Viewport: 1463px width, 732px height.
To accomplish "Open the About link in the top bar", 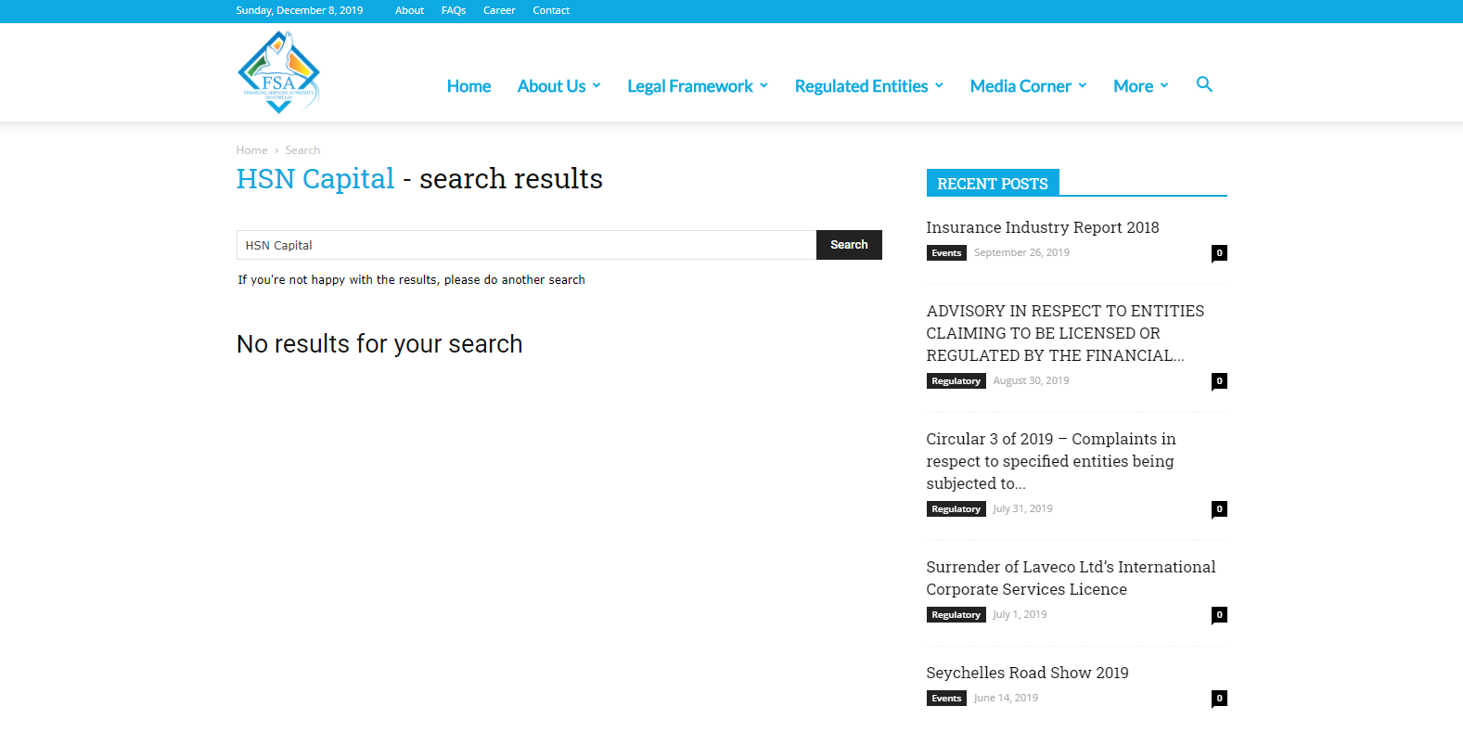I will tap(409, 10).
